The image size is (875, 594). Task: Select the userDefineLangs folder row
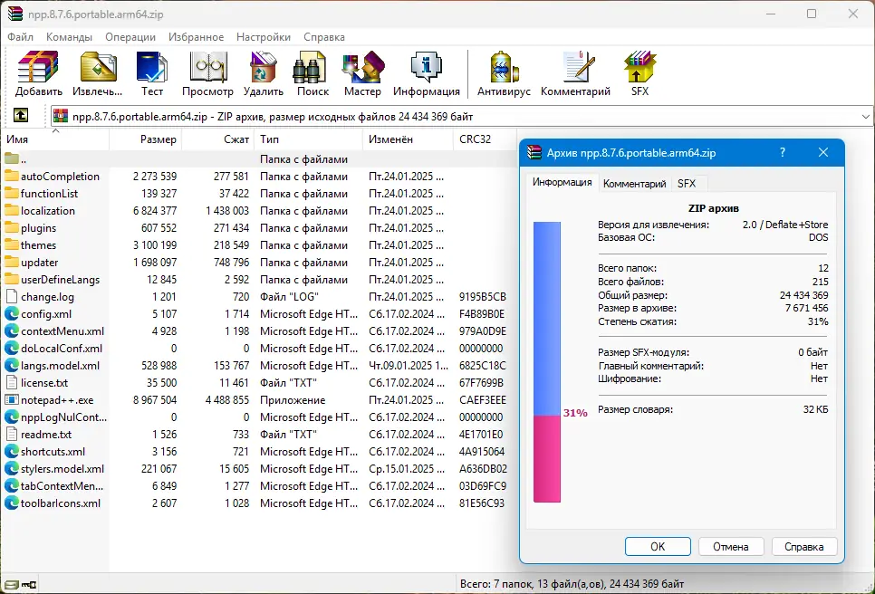[258, 280]
